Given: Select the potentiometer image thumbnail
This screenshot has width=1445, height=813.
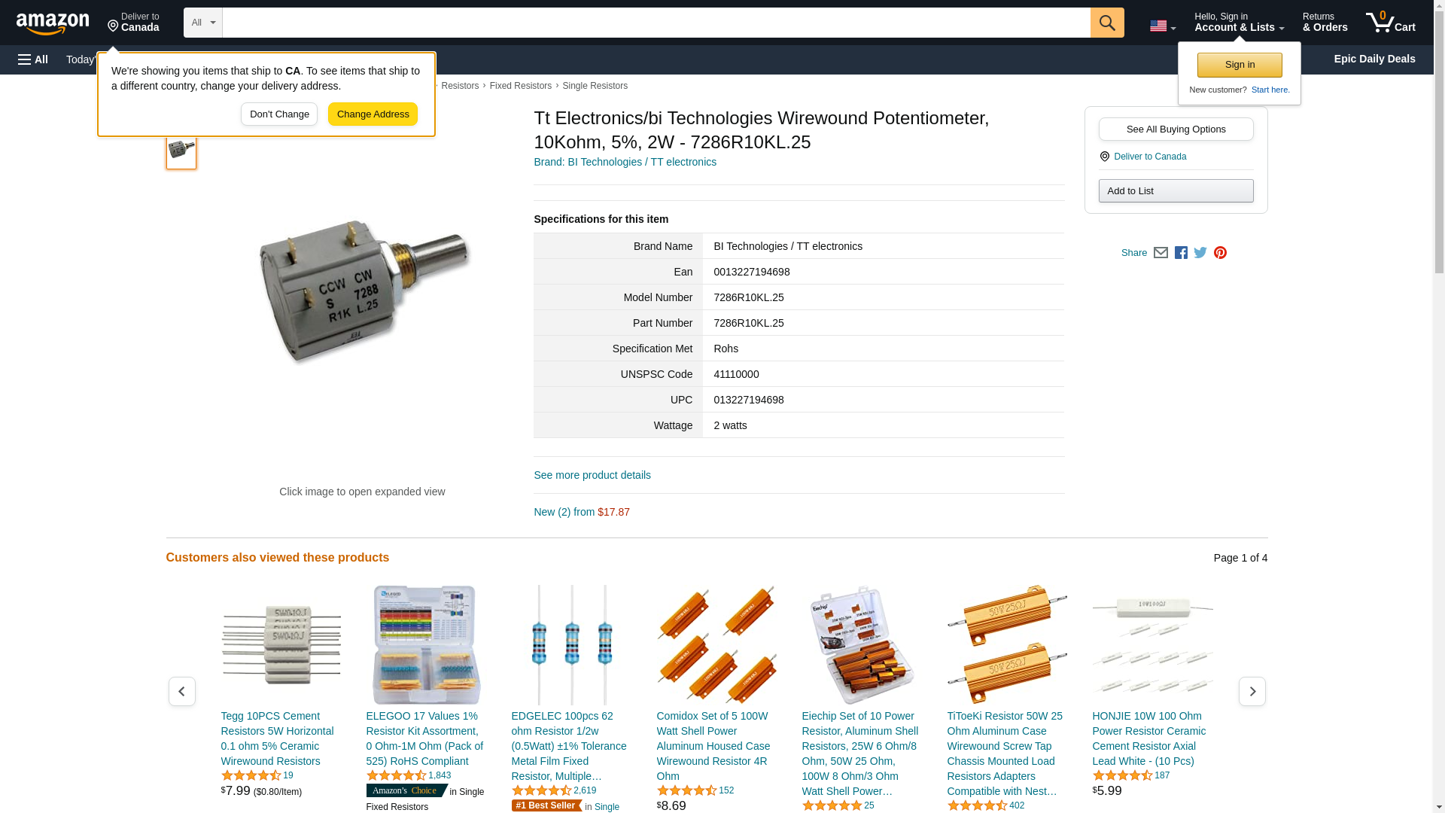Looking at the screenshot, I should click(181, 149).
